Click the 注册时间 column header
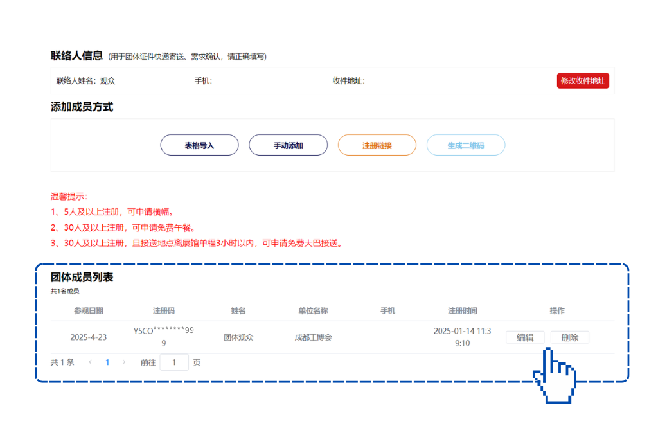Viewport: 658px width, 437px height. [462, 311]
